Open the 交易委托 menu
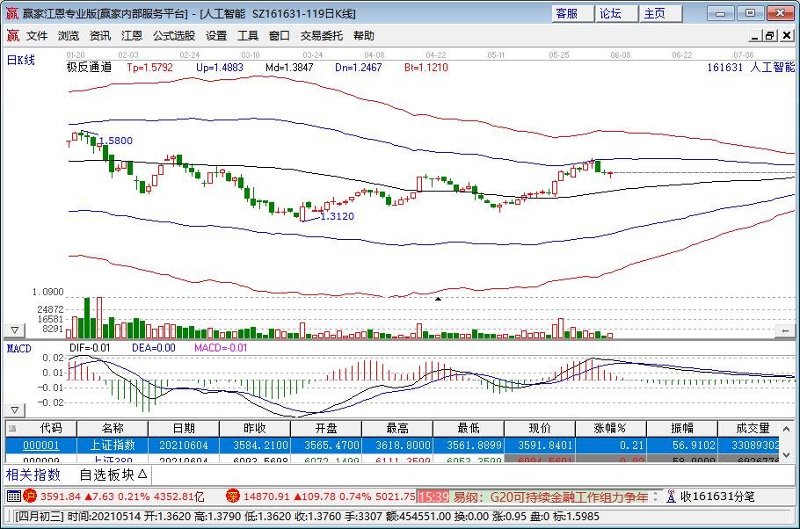This screenshot has height=529, width=800. pos(322,36)
